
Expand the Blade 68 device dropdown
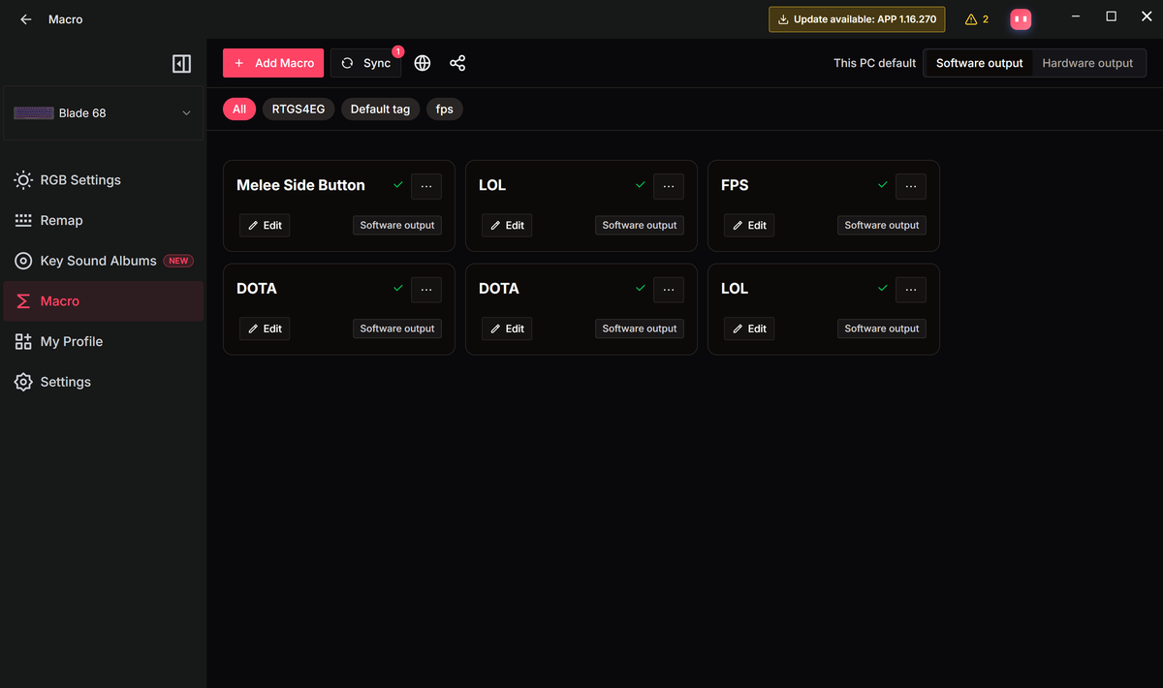[104, 113]
